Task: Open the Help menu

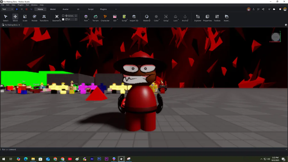Action: pyautogui.click(x=42, y=5)
